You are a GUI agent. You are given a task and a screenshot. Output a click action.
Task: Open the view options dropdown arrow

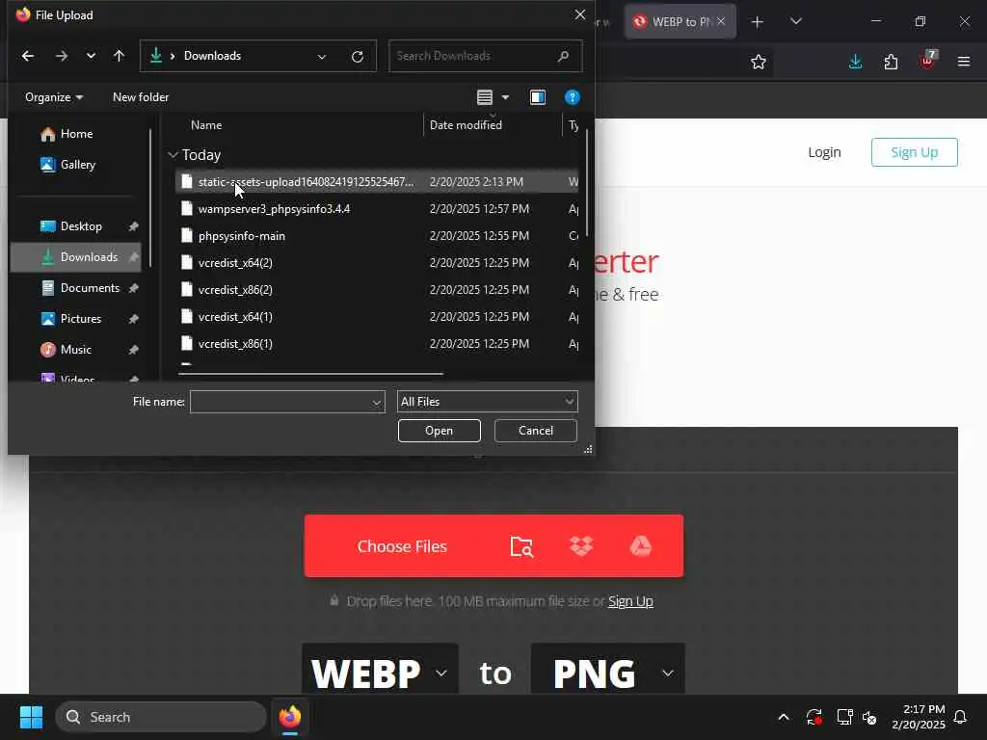click(505, 97)
